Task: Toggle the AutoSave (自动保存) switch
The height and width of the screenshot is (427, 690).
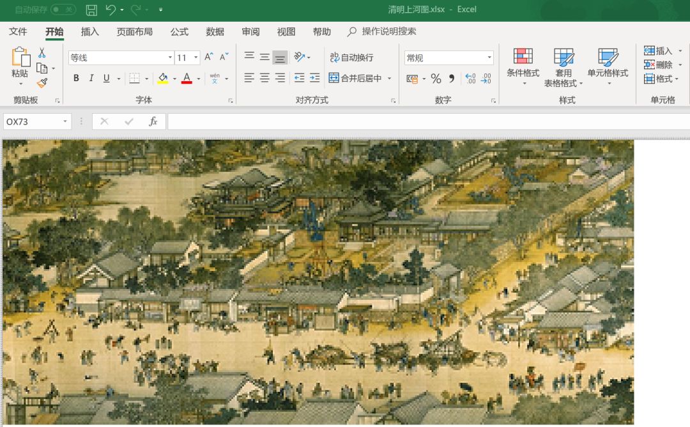Action: [x=63, y=9]
